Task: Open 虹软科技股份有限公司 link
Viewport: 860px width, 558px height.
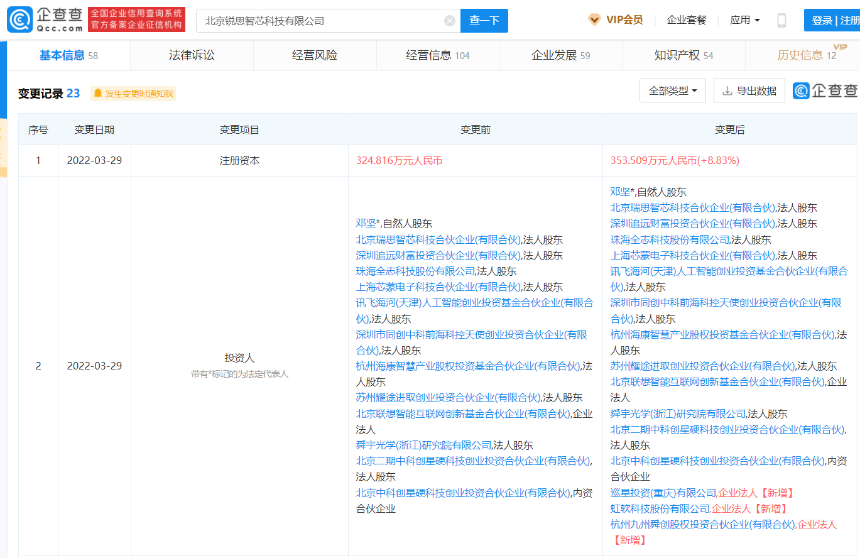Action: (660, 508)
